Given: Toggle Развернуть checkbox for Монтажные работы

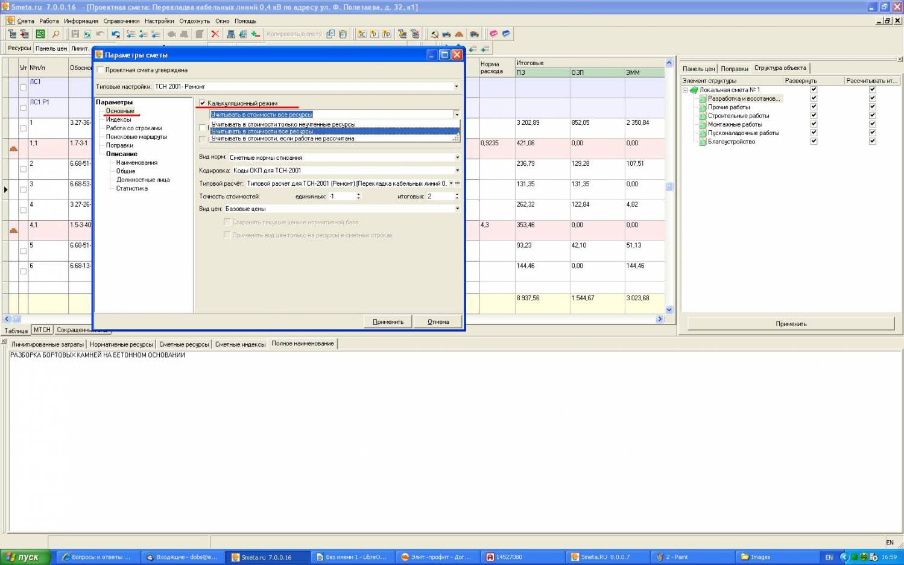Looking at the screenshot, I should click(x=814, y=124).
